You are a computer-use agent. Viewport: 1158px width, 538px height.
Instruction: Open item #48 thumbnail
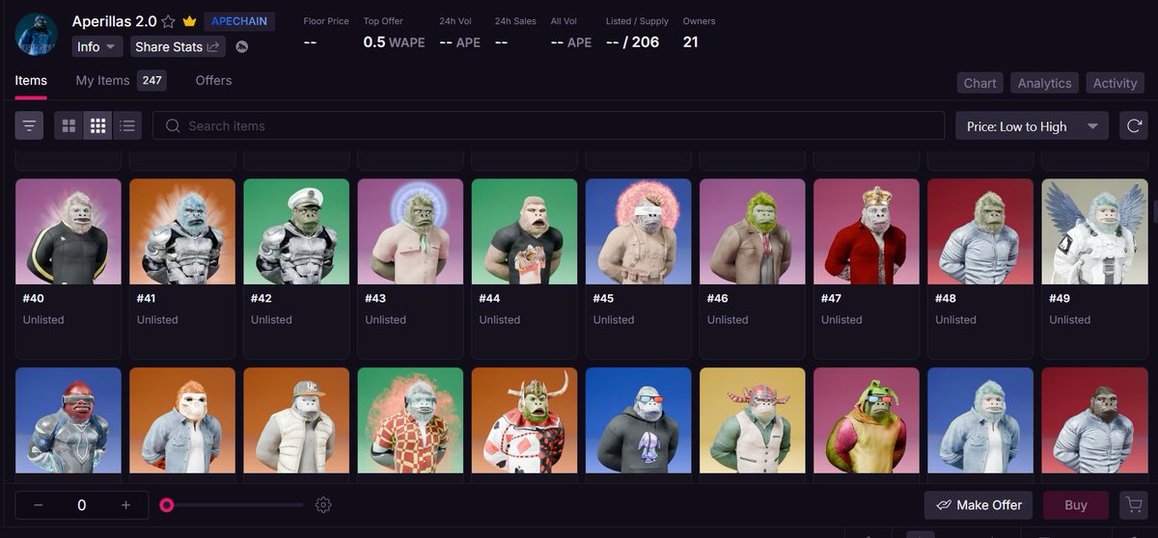point(980,231)
